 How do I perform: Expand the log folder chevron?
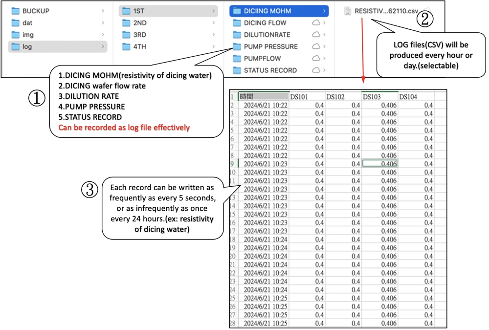pyautogui.click(x=103, y=47)
